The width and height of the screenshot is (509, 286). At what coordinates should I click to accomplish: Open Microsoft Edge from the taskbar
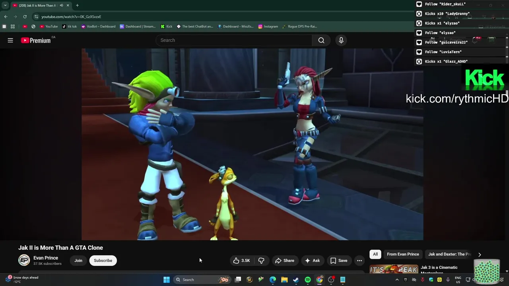(x=273, y=280)
